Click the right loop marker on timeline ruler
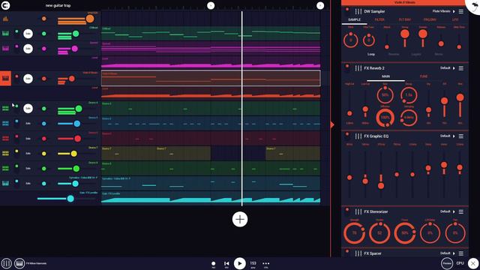The width and height of the screenshot is (480, 270). click(320, 5)
